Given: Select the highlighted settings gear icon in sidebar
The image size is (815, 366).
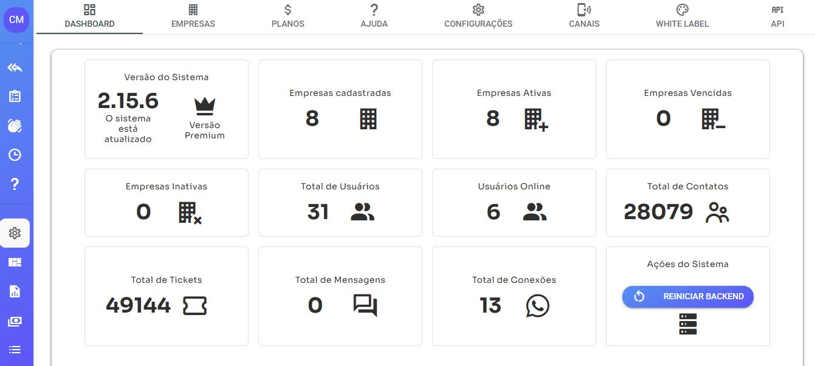Looking at the screenshot, I should [x=15, y=232].
